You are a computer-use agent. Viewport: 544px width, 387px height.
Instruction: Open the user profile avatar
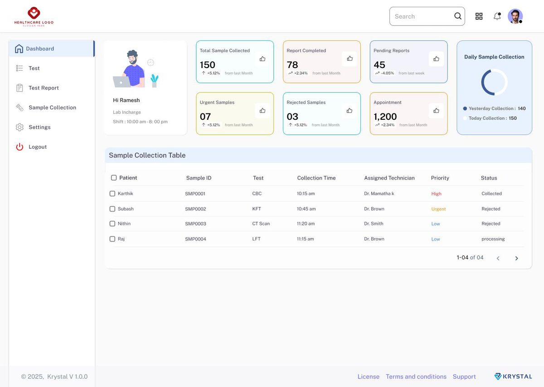click(515, 16)
